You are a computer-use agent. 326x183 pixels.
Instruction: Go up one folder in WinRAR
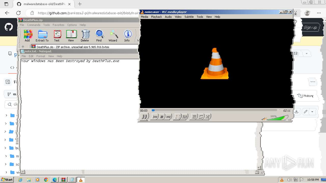(x=23, y=47)
